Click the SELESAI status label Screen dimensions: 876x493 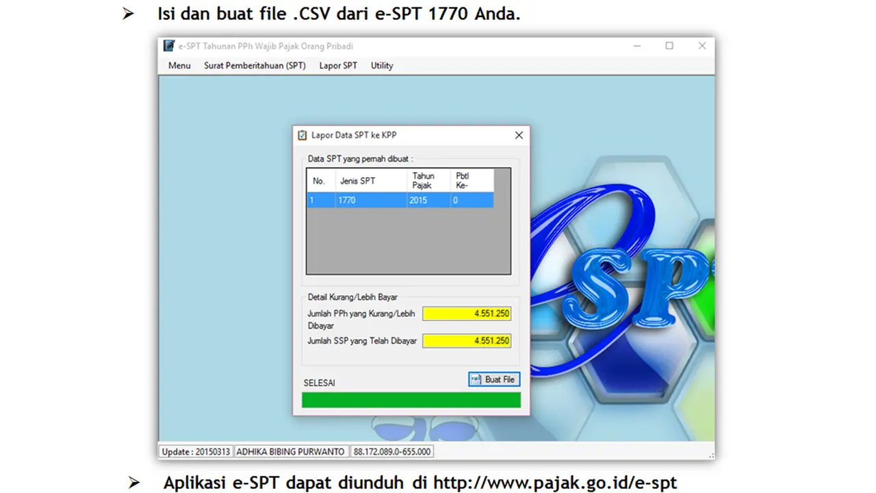pyautogui.click(x=320, y=383)
